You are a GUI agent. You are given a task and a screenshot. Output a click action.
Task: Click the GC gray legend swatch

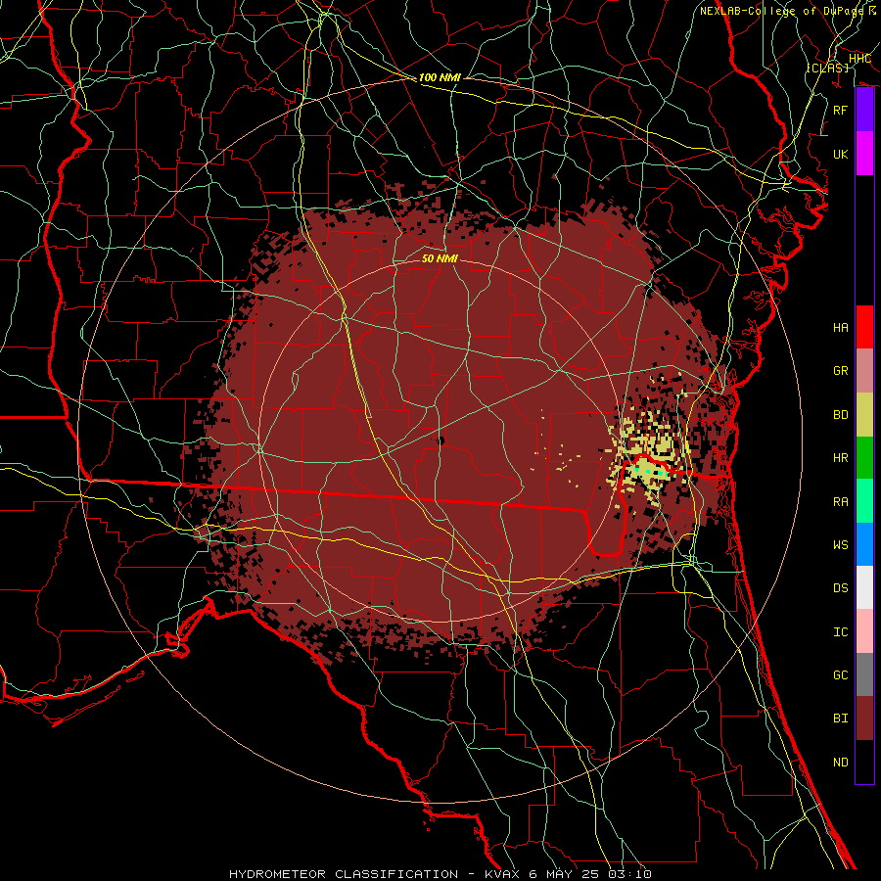pos(864,674)
